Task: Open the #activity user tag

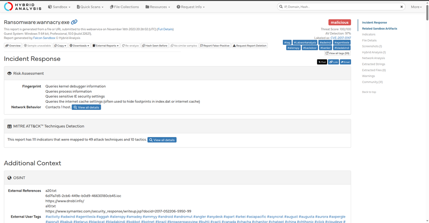Action: click(x=52, y=216)
